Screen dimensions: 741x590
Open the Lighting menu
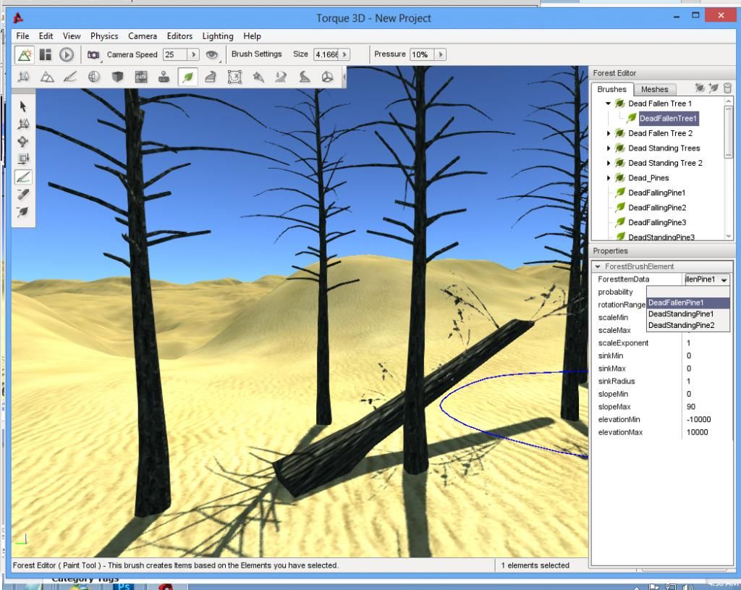[217, 36]
